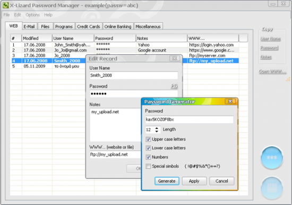
Task: Enable Special simbols checkbox
Action: 148,166
